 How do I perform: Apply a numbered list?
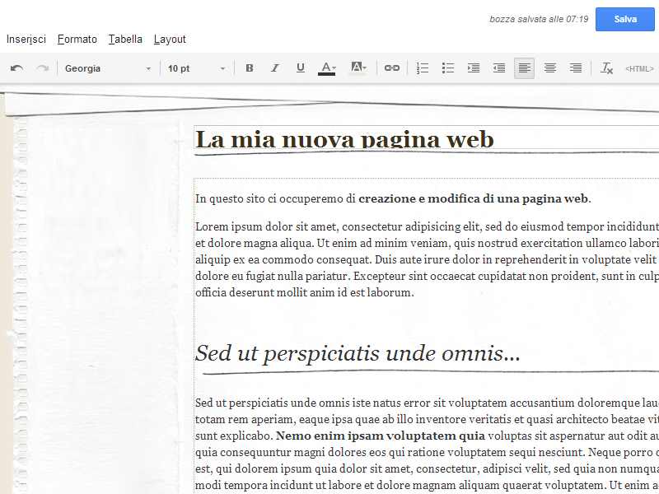click(423, 68)
